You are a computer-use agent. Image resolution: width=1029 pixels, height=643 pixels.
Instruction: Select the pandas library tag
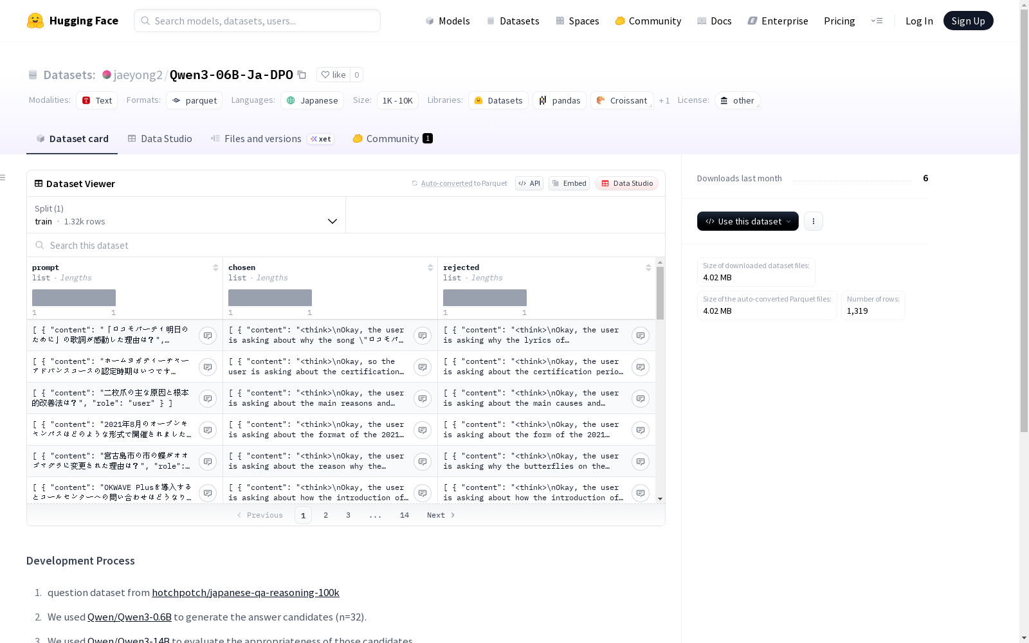pyautogui.click(x=560, y=100)
